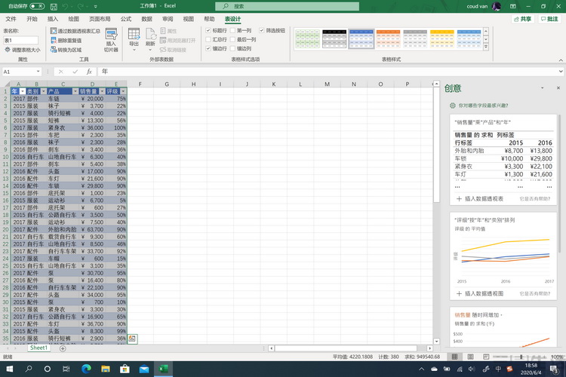Click the 搜索 search box
Viewport: 566px width, 377px height.
[x=287, y=6]
